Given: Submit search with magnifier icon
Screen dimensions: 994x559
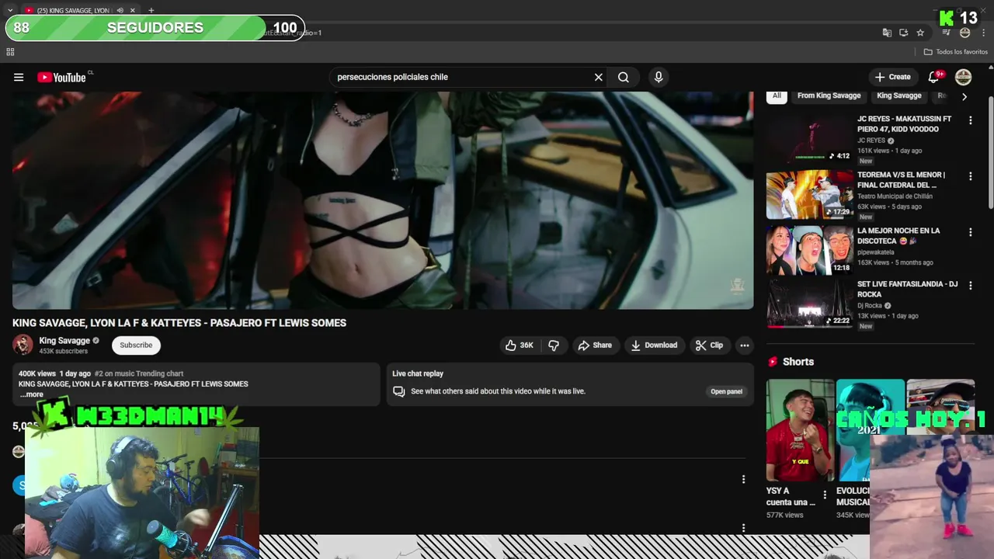Looking at the screenshot, I should tap(624, 77).
